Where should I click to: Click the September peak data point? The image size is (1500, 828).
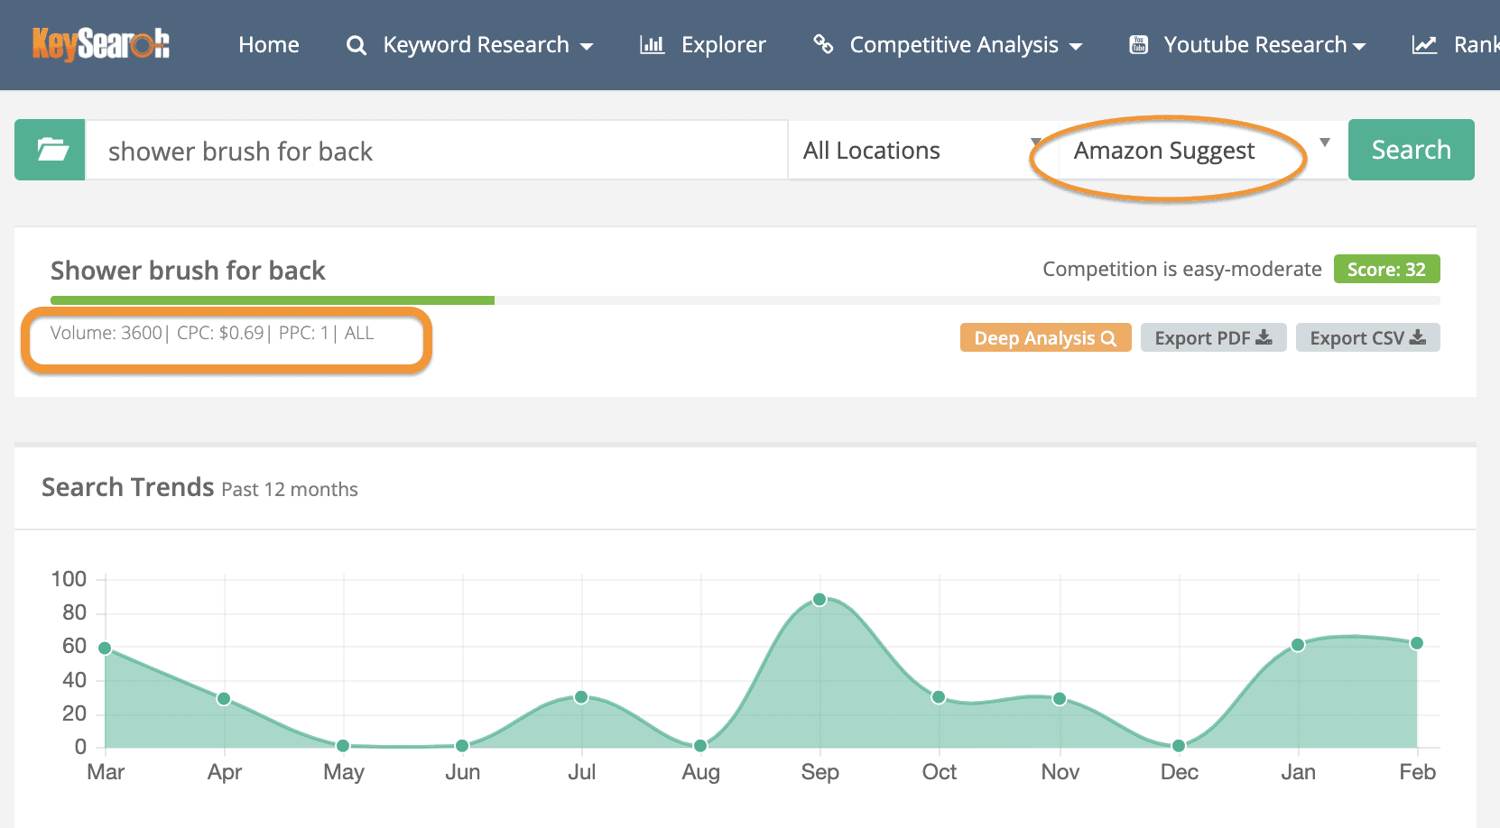[x=819, y=598]
